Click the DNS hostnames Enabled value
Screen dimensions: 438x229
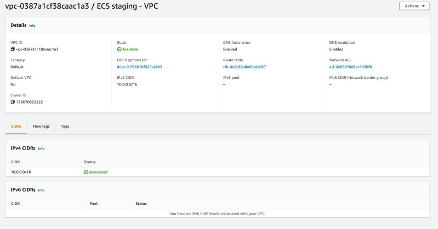(x=230, y=49)
